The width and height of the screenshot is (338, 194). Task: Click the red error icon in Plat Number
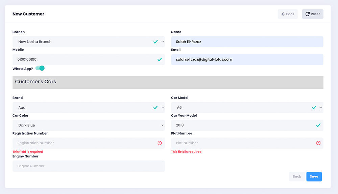click(x=318, y=143)
